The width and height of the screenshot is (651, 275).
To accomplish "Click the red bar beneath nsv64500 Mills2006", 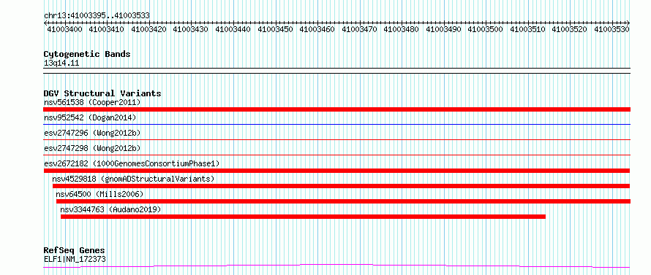I will click(x=343, y=201).
